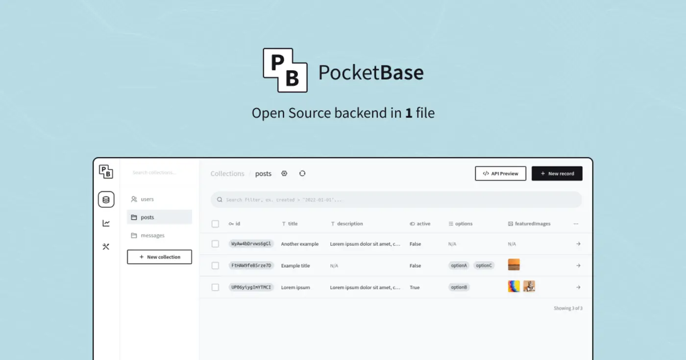Open the Collections database icon in sidebar
This screenshot has width=686, height=360.
tap(106, 199)
